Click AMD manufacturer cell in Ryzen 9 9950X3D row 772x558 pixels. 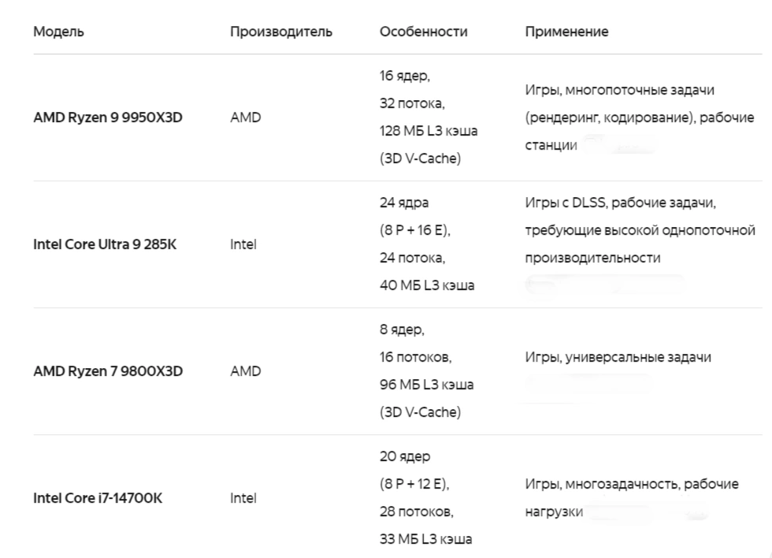click(x=245, y=117)
